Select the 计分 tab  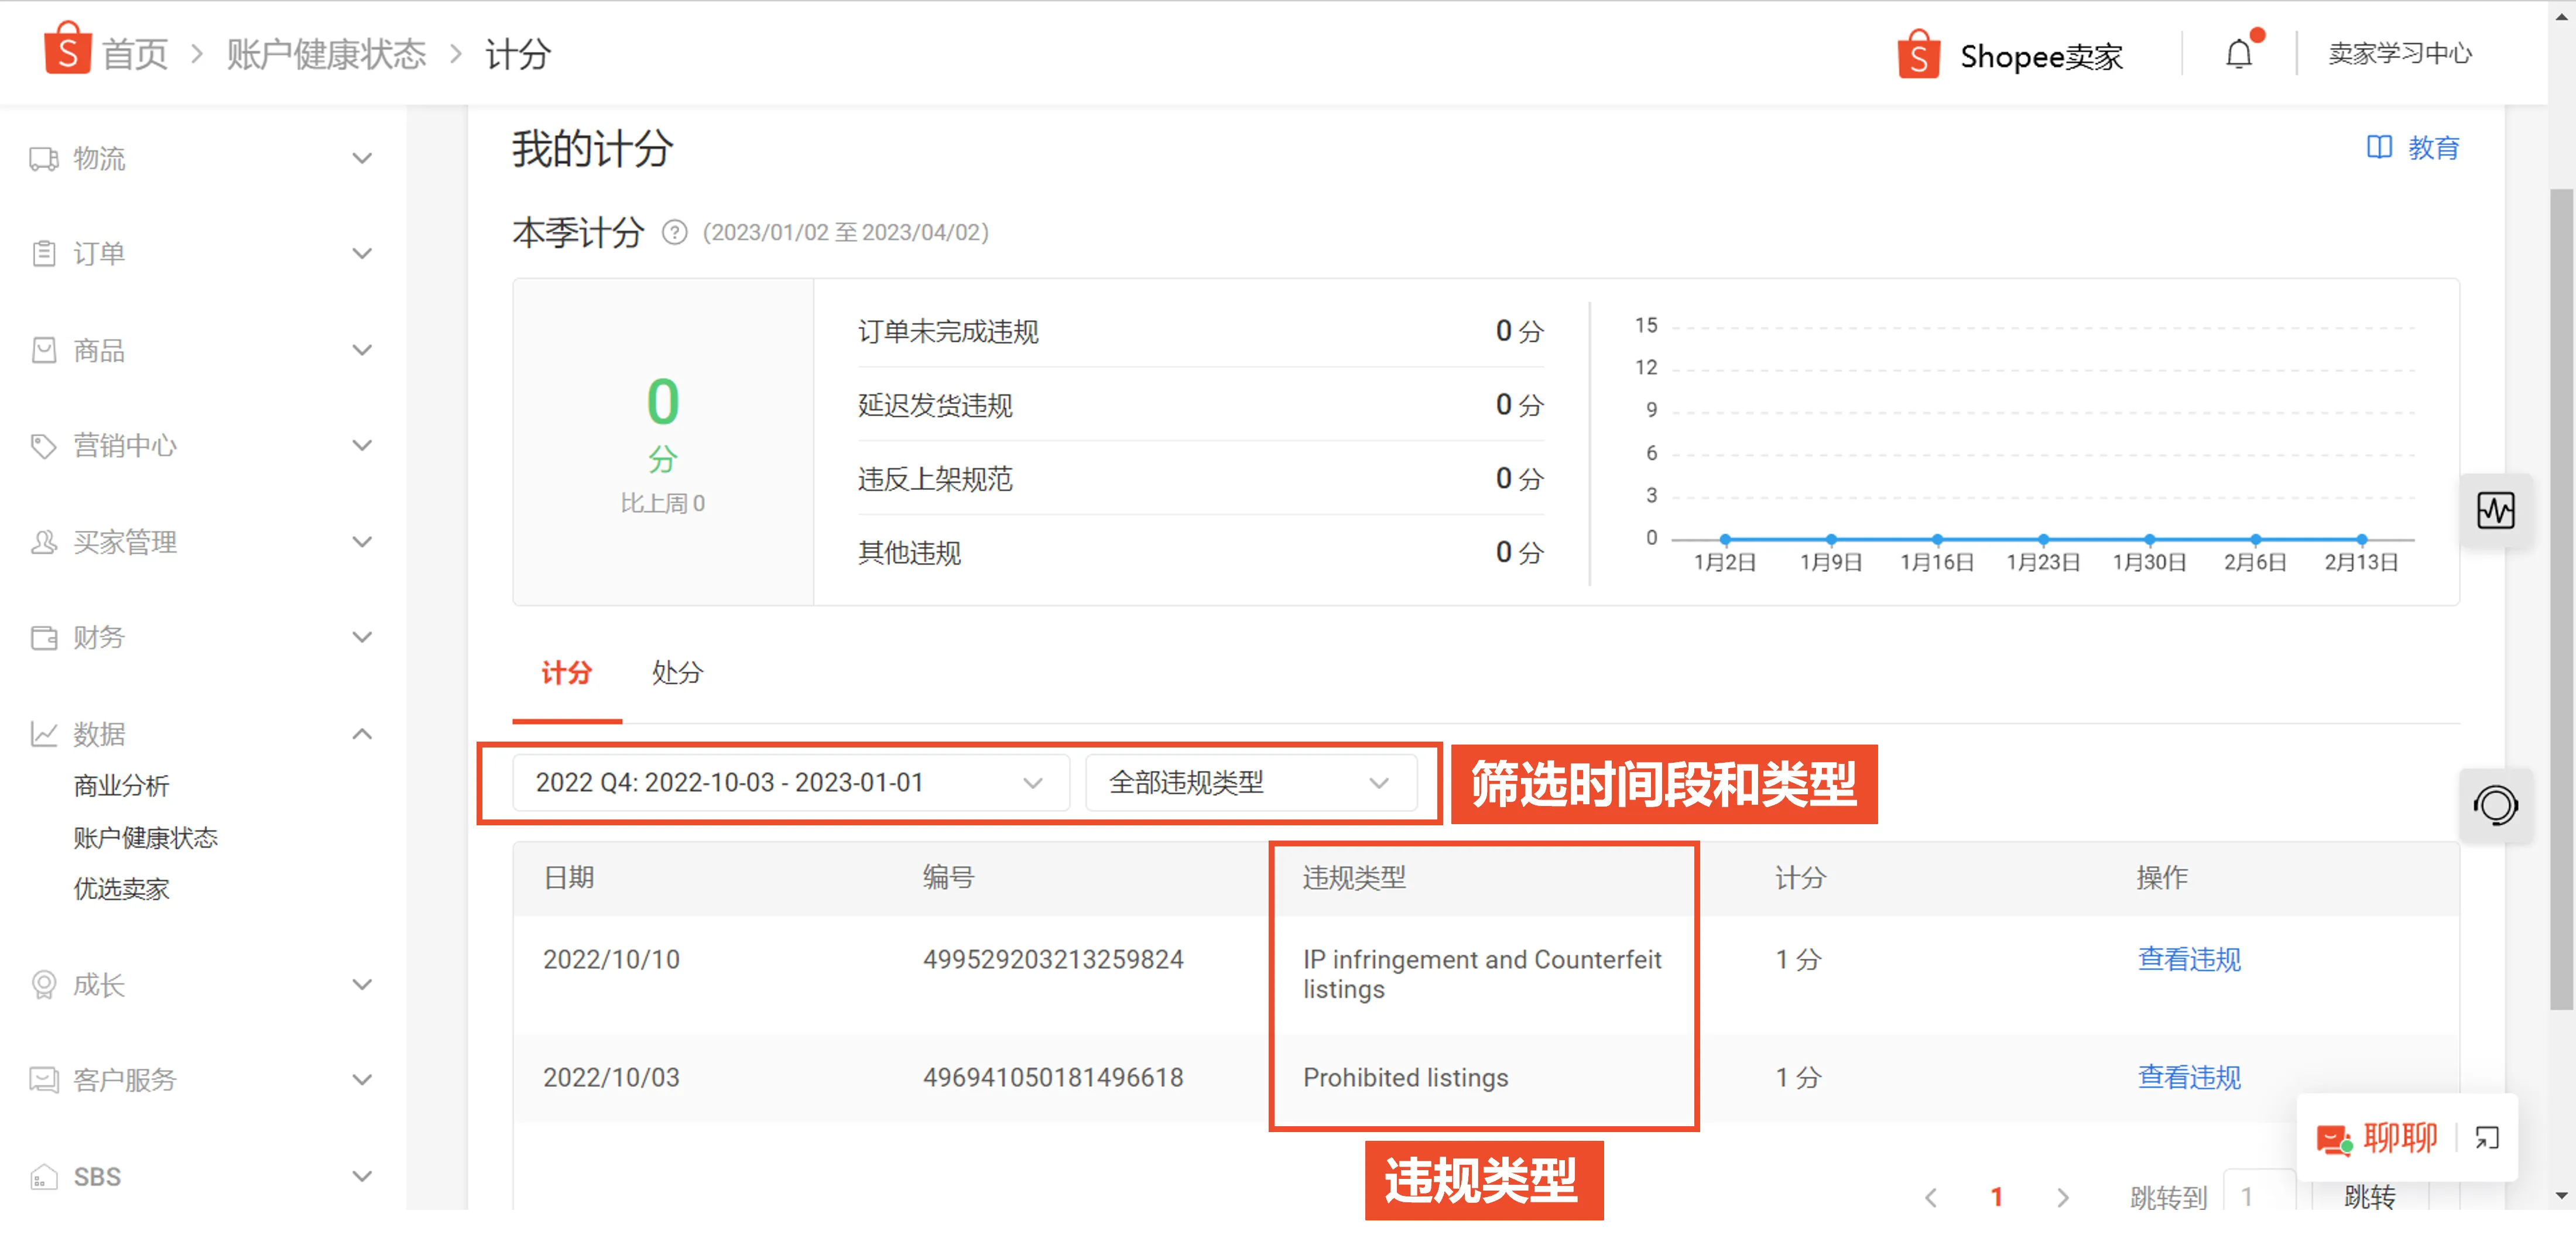tap(566, 673)
